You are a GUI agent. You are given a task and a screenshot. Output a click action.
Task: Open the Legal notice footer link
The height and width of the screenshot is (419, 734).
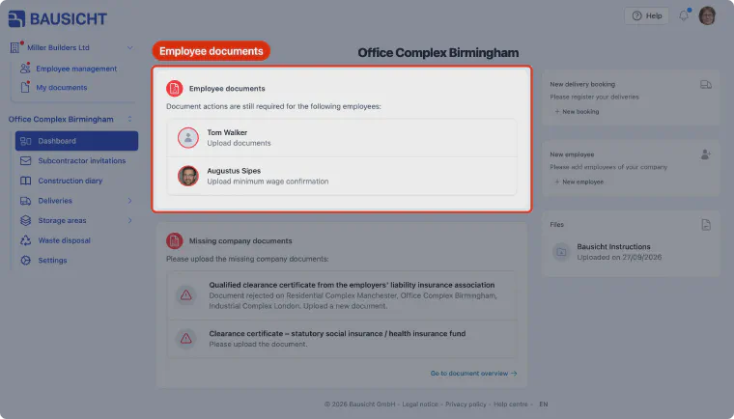click(420, 405)
